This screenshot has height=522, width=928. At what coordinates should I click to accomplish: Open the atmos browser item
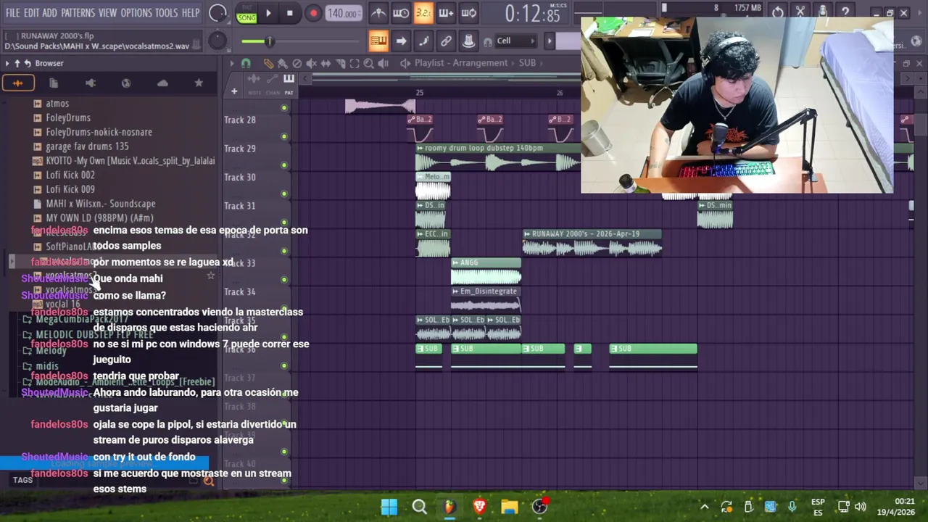pyautogui.click(x=57, y=104)
